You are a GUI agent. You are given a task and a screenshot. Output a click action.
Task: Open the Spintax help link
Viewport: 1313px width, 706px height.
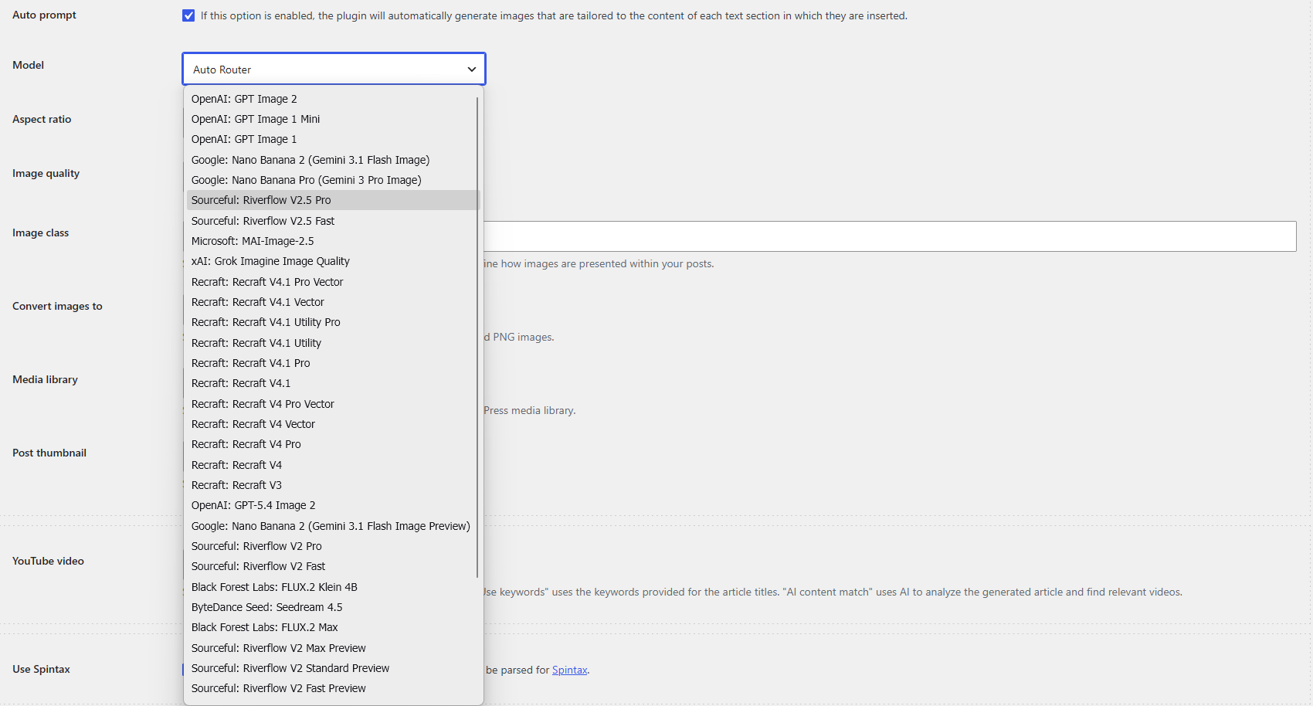[569, 670]
